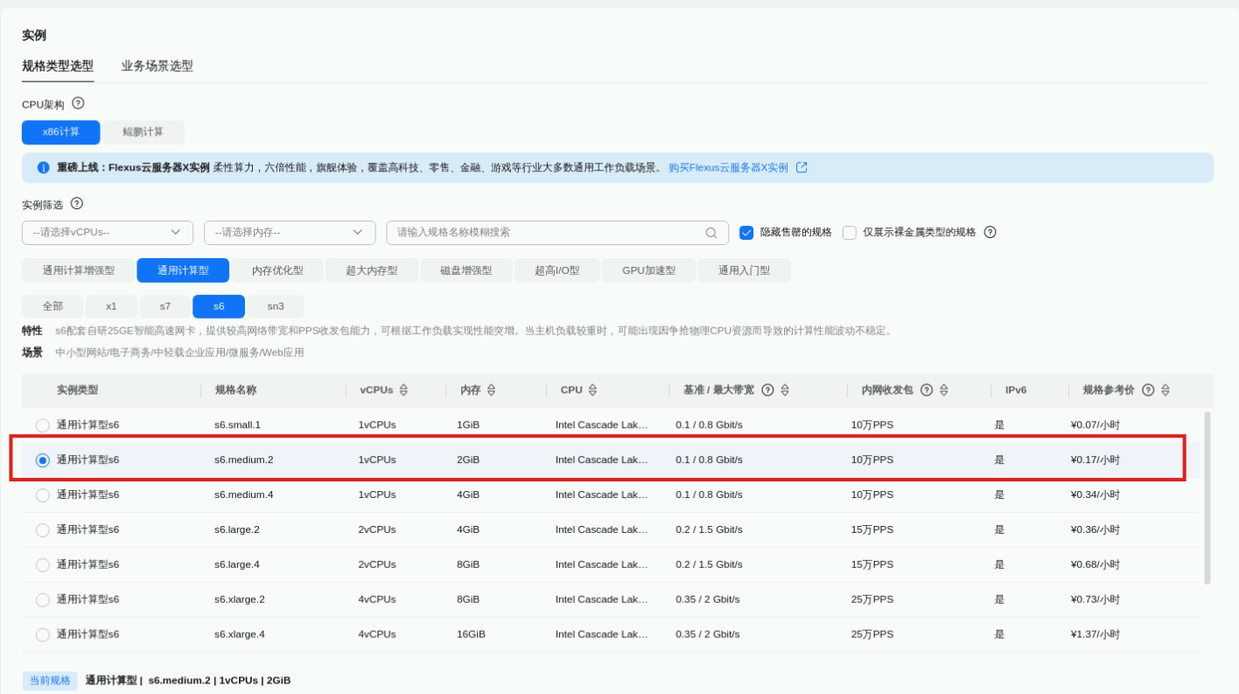Click the help icon beside 规格参考价 header
The height and width of the screenshot is (694, 1239).
[x=1148, y=390]
